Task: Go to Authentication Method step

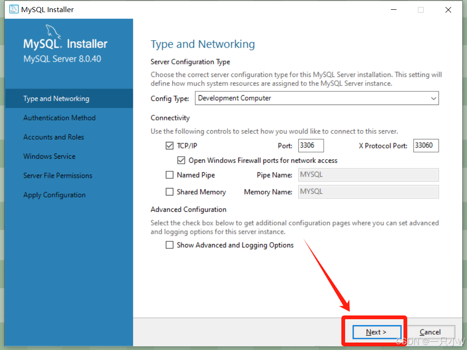Action: click(x=59, y=118)
